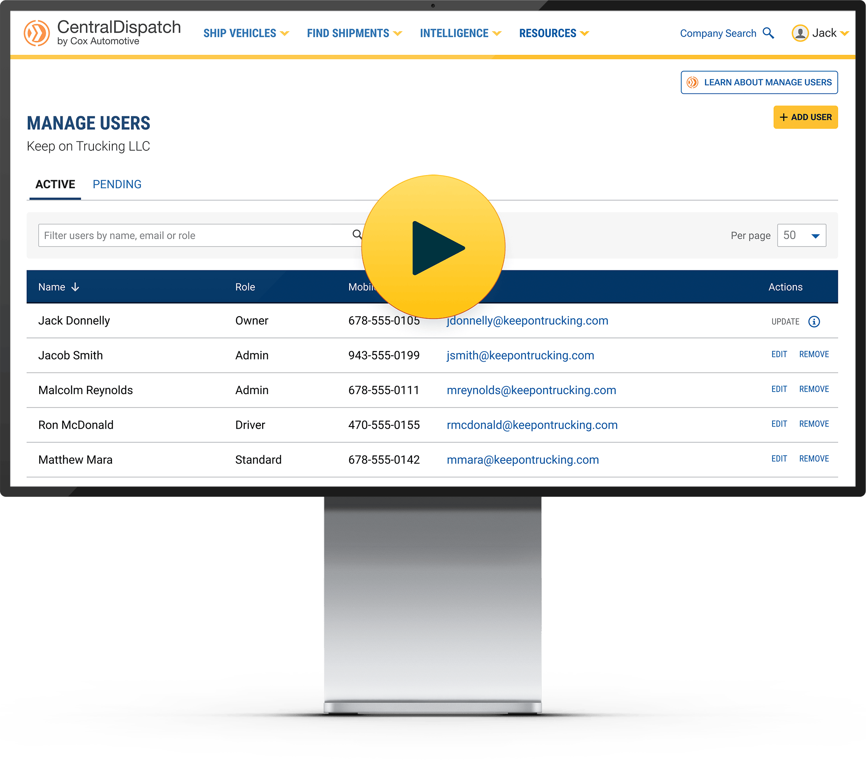Viewport: 866px width, 760px height.
Task: Click the Company Search magnifier icon
Action: click(x=768, y=33)
